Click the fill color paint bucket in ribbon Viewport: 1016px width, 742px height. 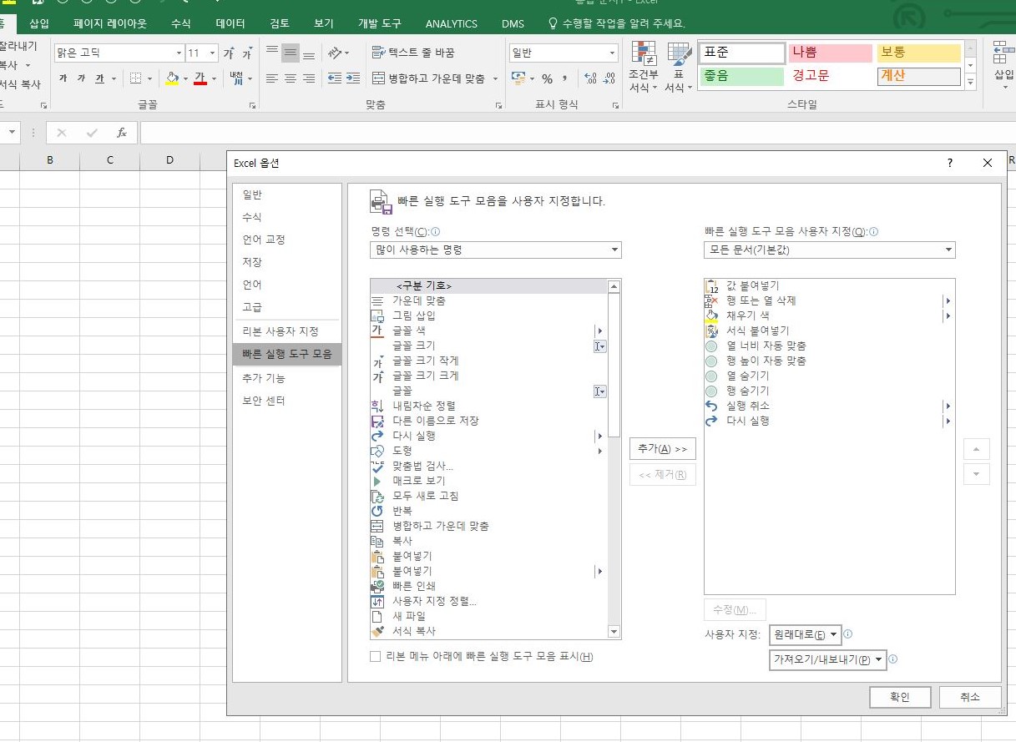(172, 78)
